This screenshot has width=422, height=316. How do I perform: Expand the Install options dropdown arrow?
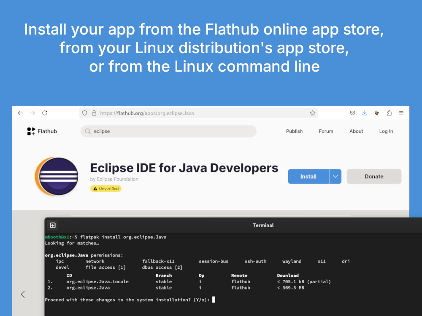tap(335, 177)
